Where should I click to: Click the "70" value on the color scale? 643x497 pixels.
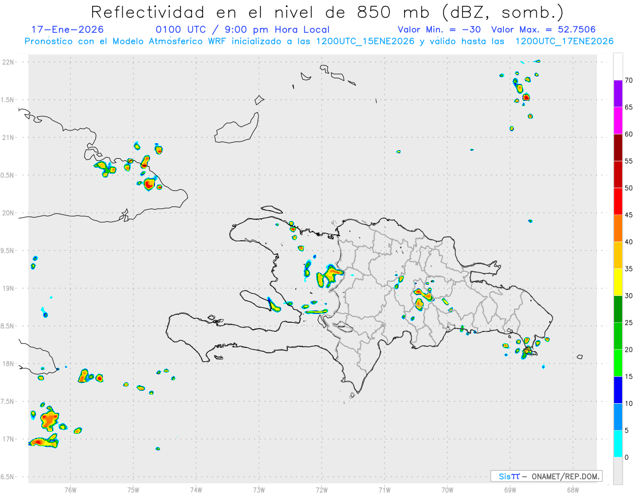629,80
